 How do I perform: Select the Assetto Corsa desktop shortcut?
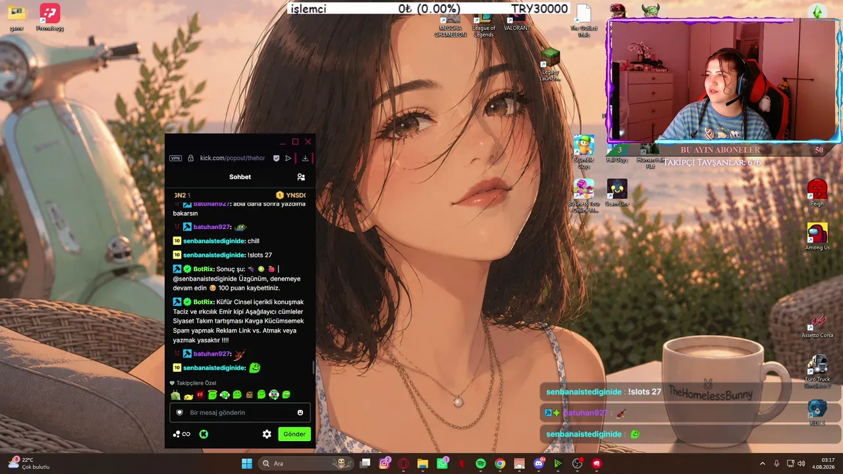(817, 326)
